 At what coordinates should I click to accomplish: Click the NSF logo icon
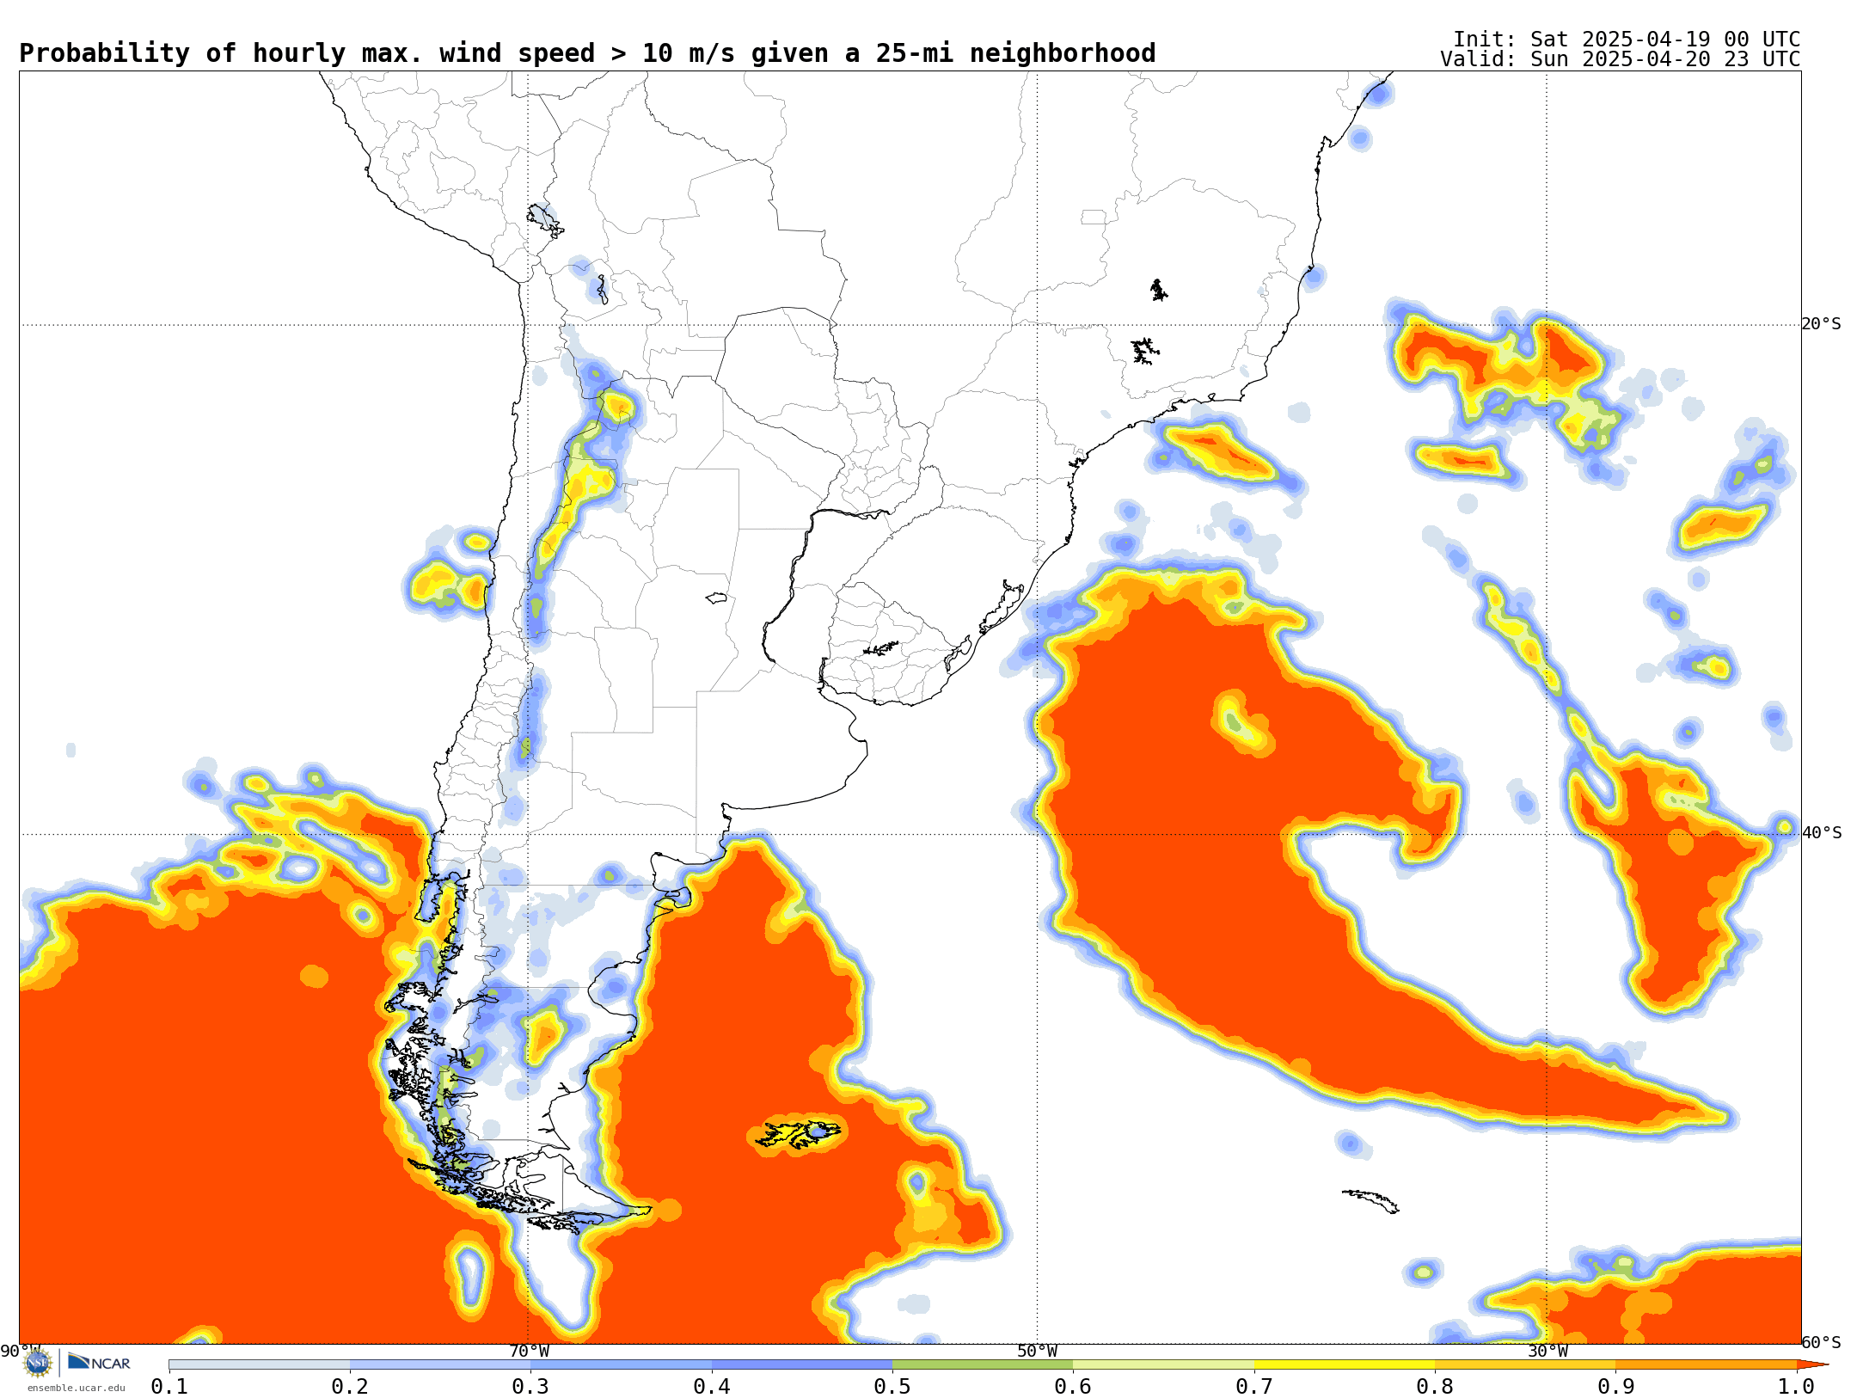pyautogui.click(x=38, y=1363)
